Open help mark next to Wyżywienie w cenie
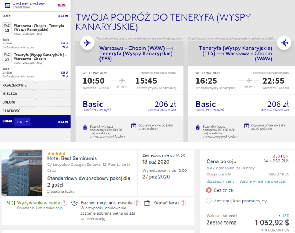 click(x=64, y=203)
